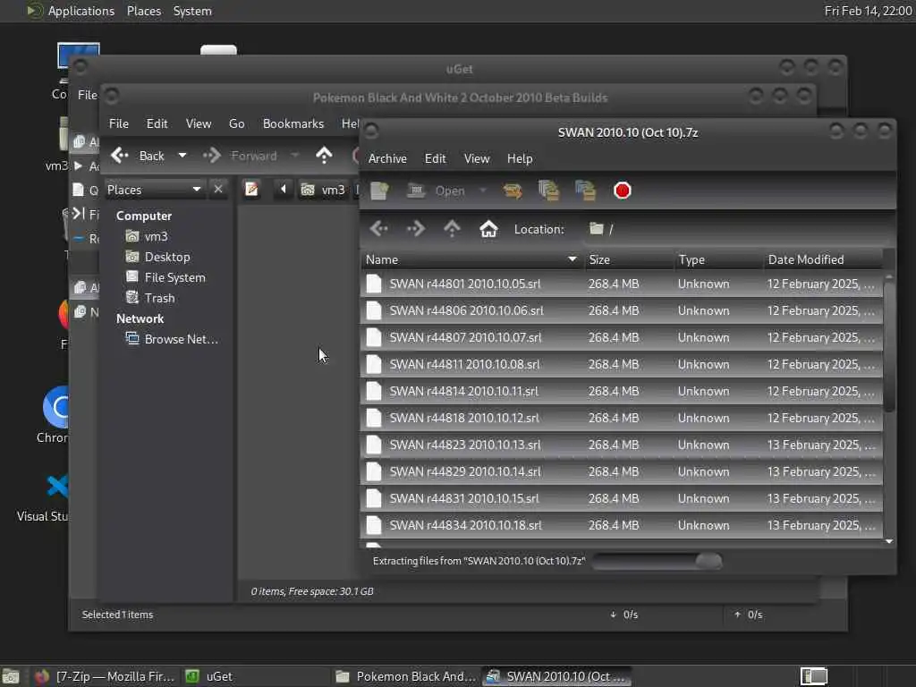Viewport: 916px width, 687px height.
Task: Sort by the Date Modified column header
Action: coord(823,259)
